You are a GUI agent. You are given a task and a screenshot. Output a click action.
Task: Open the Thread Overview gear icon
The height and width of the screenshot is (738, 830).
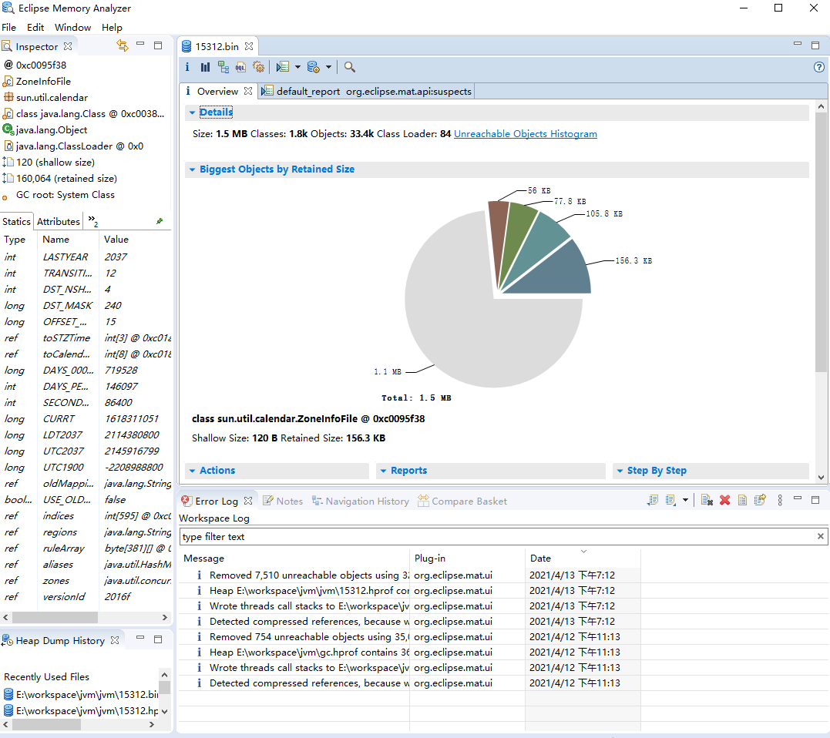coord(258,67)
